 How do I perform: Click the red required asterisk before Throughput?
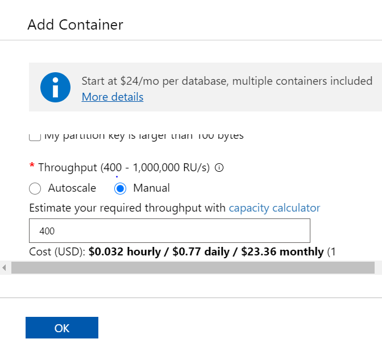coord(32,167)
